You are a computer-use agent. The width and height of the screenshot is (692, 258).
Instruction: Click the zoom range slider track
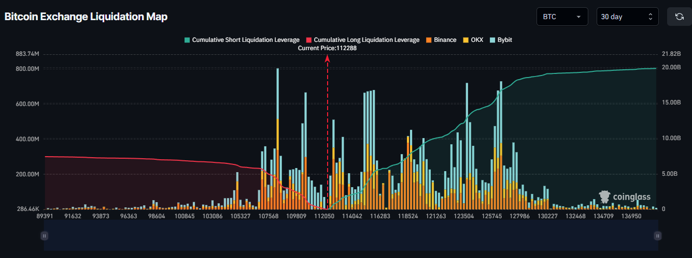click(x=351, y=236)
